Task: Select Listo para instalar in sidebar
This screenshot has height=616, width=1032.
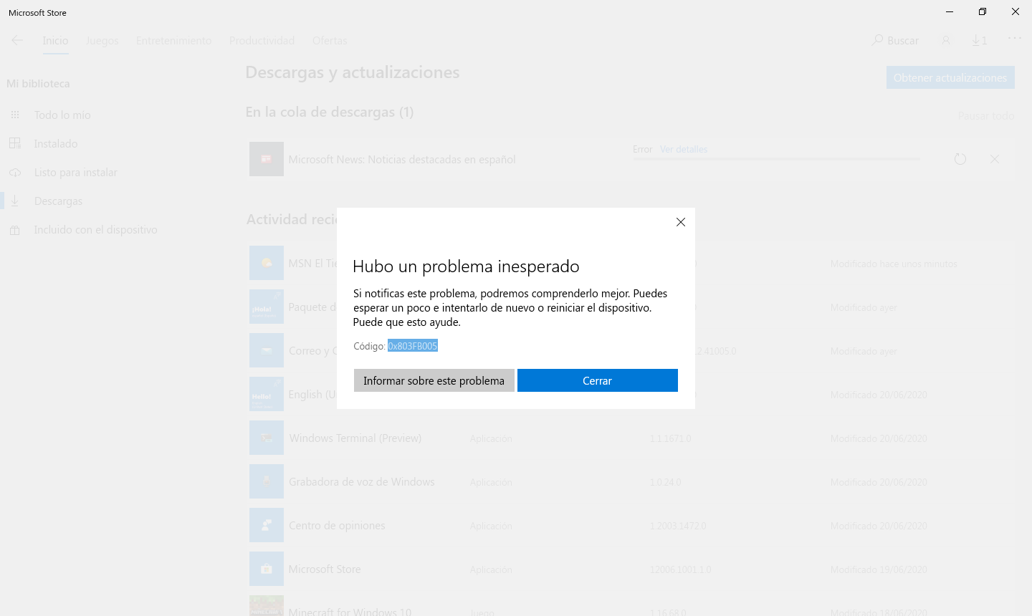Action: [x=75, y=172]
